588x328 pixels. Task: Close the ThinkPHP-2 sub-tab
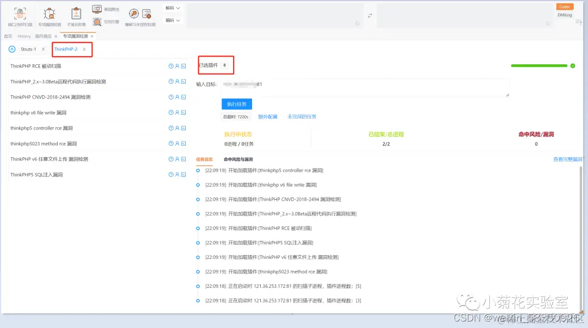(84, 49)
